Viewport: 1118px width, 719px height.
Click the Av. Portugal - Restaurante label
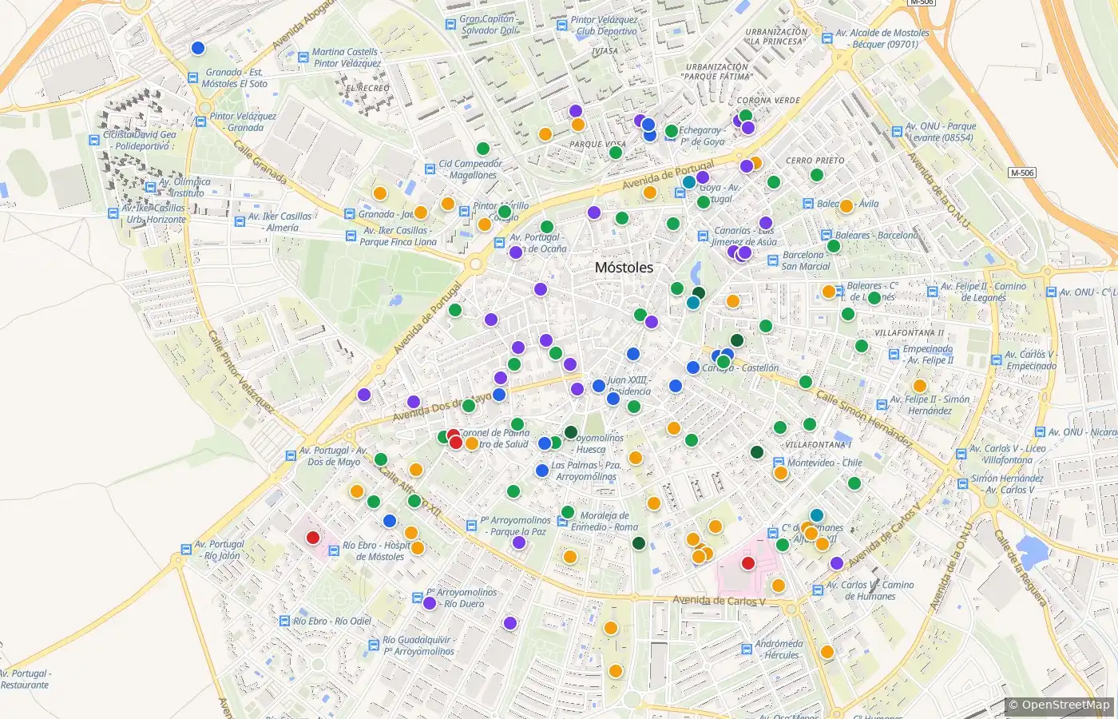[x=26, y=679]
